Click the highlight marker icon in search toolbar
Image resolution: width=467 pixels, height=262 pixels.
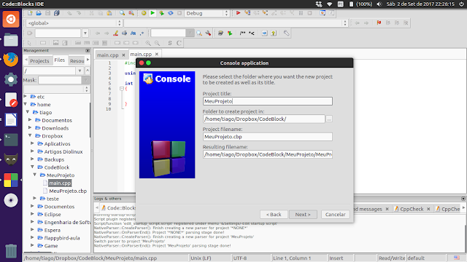click(x=115, y=33)
